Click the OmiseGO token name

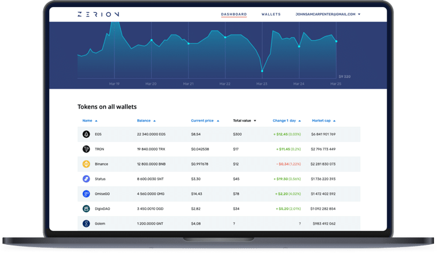[x=102, y=194]
